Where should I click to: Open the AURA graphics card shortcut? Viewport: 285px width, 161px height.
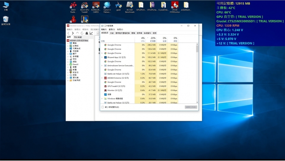coord(96,7)
